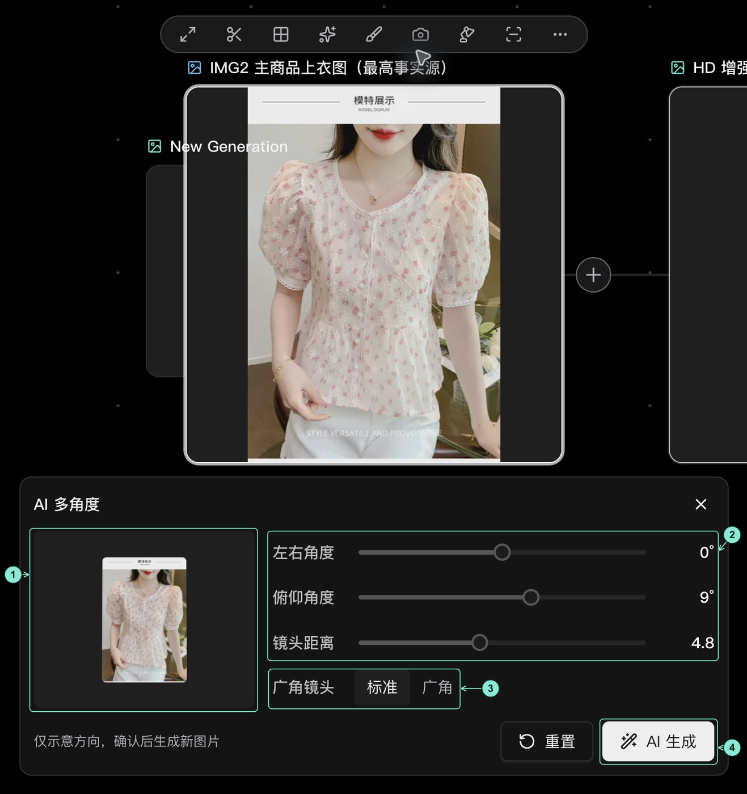Click the 镜头距离 slider handle
The height and width of the screenshot is (794, 747).
480,643
